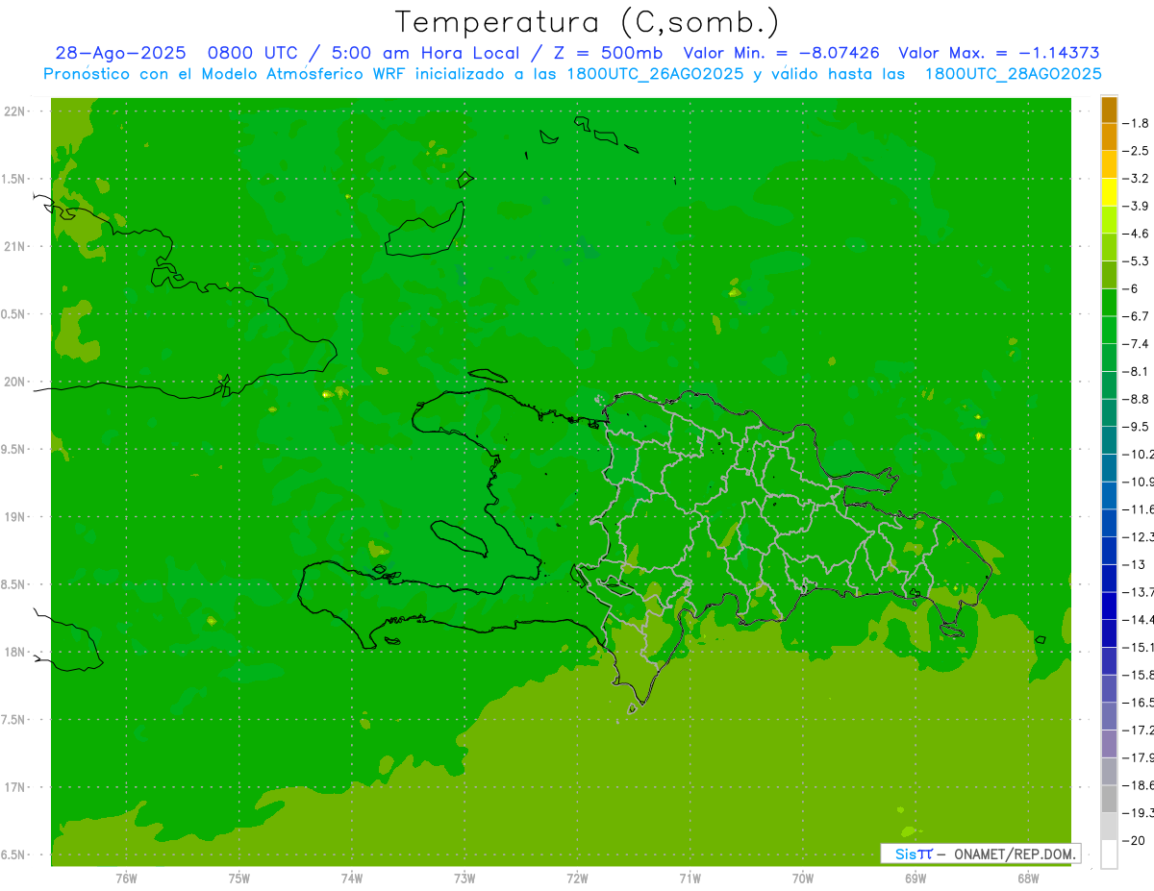The width and height of the screenshot is (1154, 891).
Task: Click the '70W' longitude label
Action: coord(803,879)
